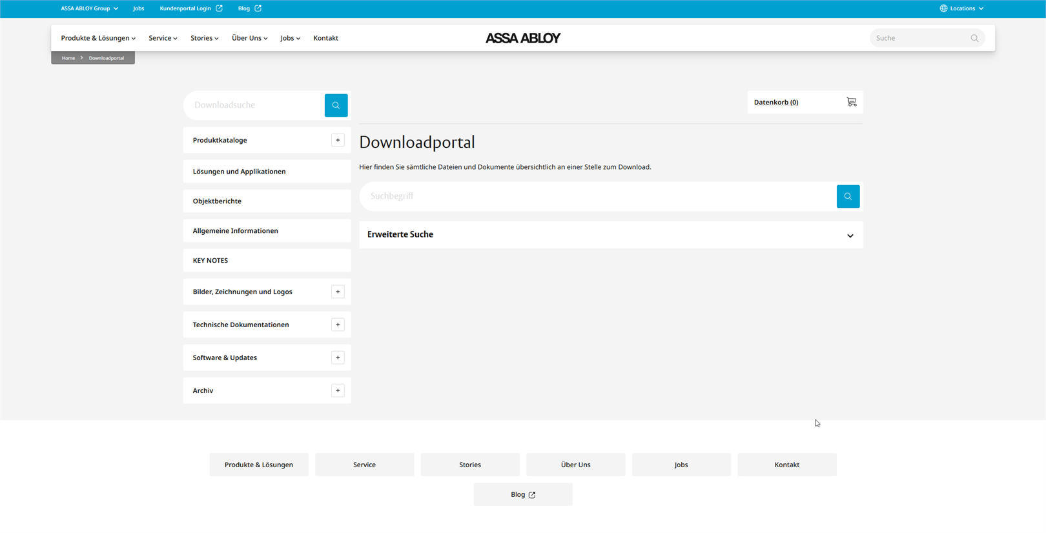1046x533 pixels.
Task: Open Produkte & Lösungen navigation dropdown
Action: pyautogui.click(x=98, y=38)
